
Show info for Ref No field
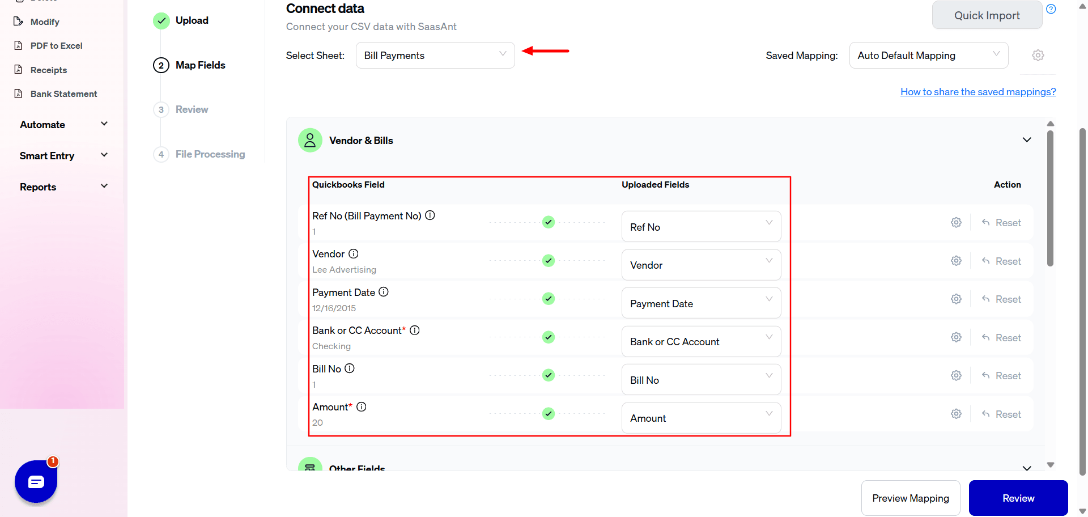pyautogui.click(x=430, y=215)
